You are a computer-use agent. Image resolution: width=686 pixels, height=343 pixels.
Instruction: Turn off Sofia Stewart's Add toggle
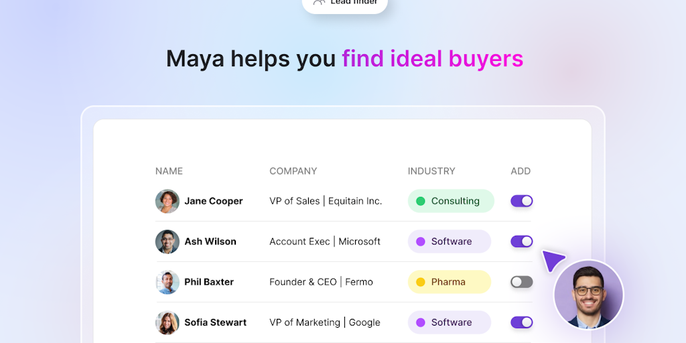[521, 322]
